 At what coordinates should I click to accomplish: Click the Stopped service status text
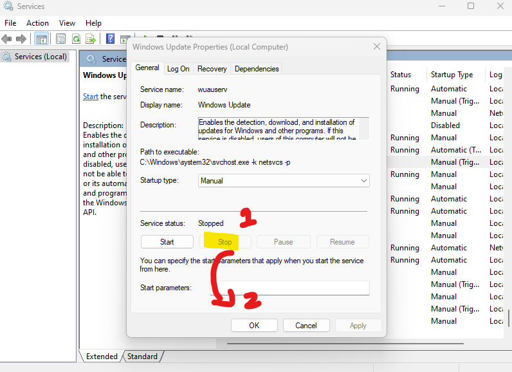point(210,223)
